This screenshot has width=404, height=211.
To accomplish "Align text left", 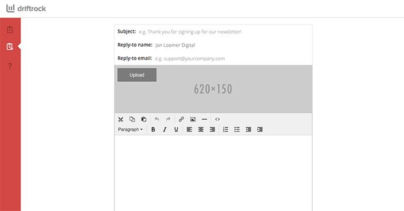I will tap(189, 129).
